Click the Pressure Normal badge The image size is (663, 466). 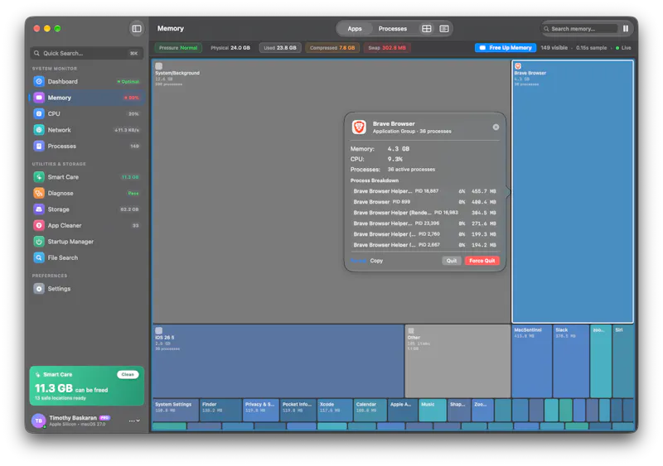pyautogui.click(x=178, y=48)
